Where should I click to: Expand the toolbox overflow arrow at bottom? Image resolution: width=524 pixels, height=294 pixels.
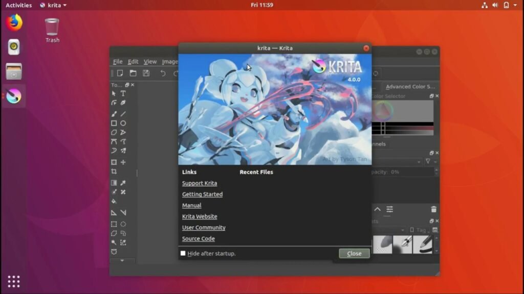point(122,260)
